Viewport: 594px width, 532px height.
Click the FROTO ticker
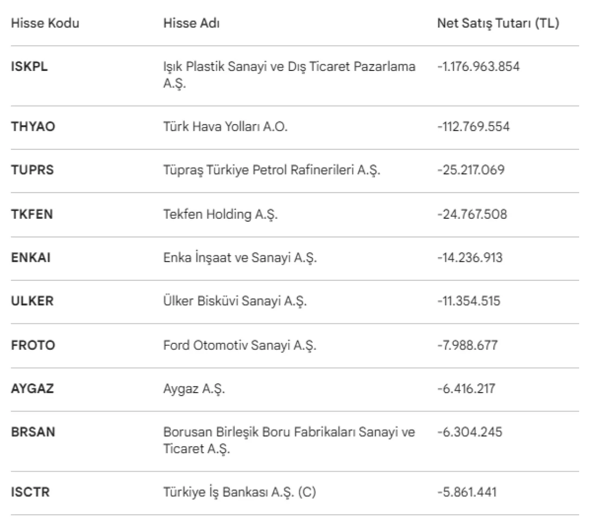pyautogui.click(x=33, y=345)
